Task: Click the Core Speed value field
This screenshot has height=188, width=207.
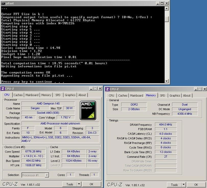Action: pos(33,152)
